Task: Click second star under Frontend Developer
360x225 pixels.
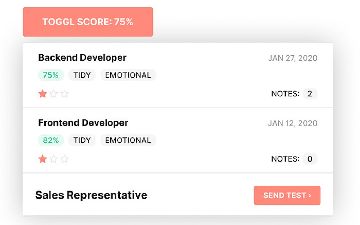Action: coord(54,159)
